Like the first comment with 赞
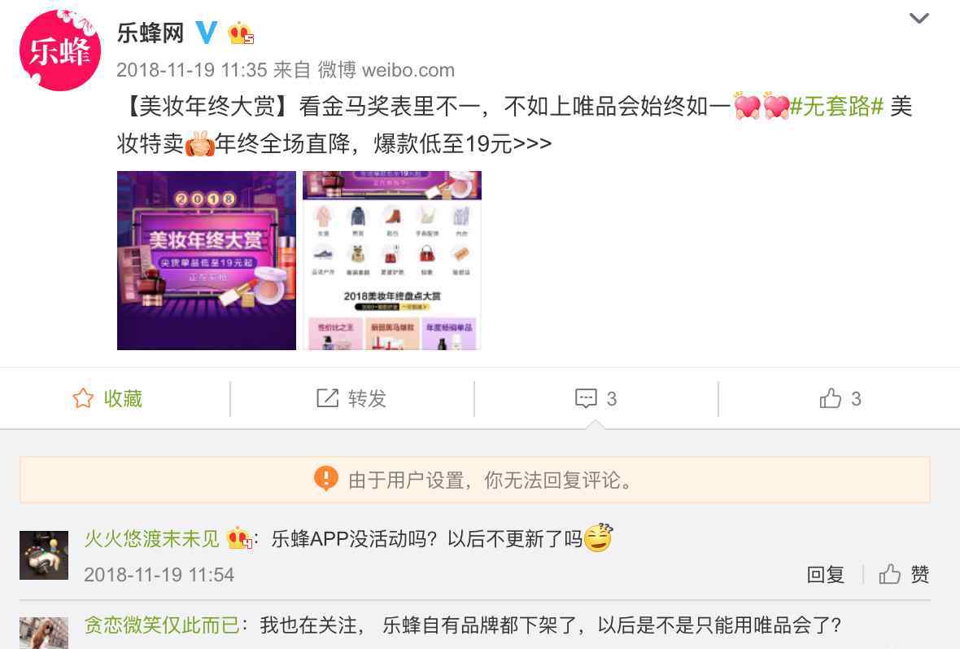The image size is (960, 649). (904, 574)
